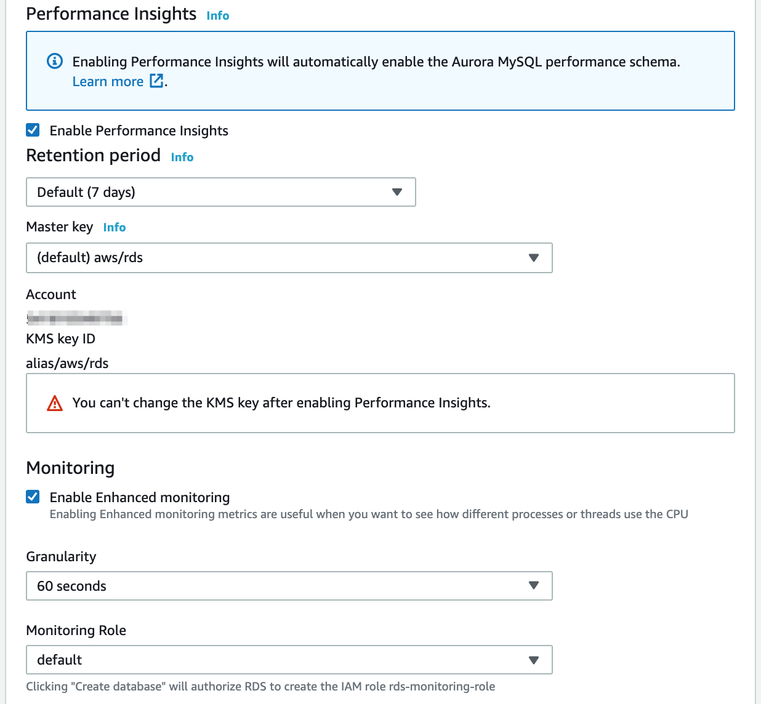Image resolution: width=761 pixels, height=704 pixels.
Task: Click the alias/aws/rds KMS key ID text
Action: tap(67, 363)
